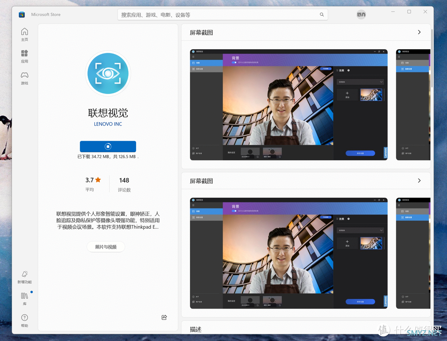Open the LENOVO INC publisher link
447x341 pixels.
[x=108, y=124]
